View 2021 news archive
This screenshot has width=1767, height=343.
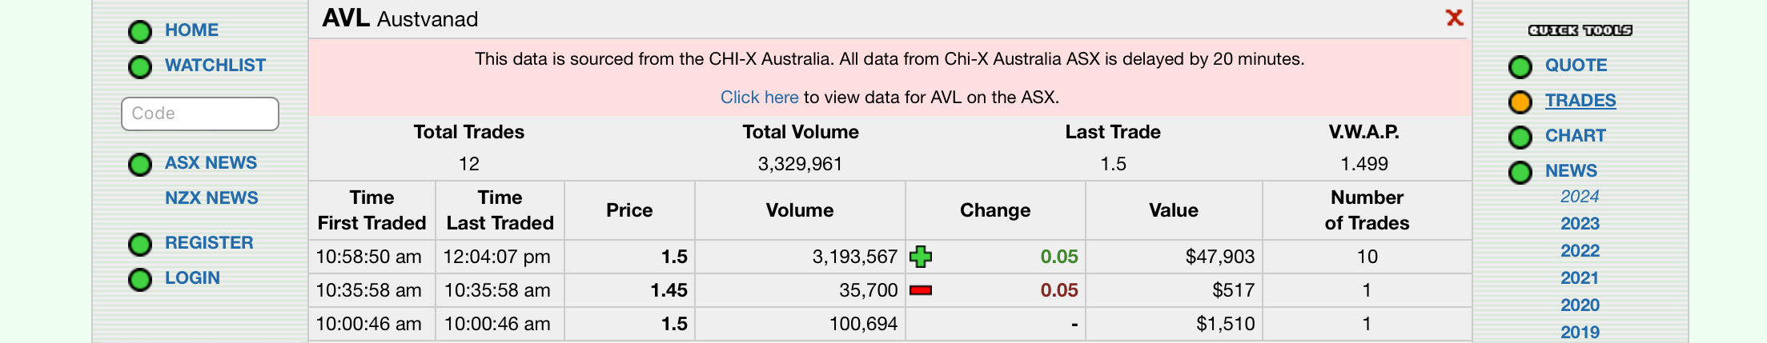coord(1580,278)
